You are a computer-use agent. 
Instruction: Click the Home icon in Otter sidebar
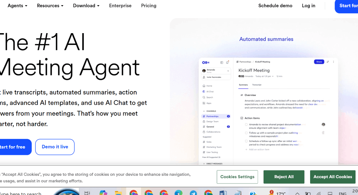tap(204, 86)
